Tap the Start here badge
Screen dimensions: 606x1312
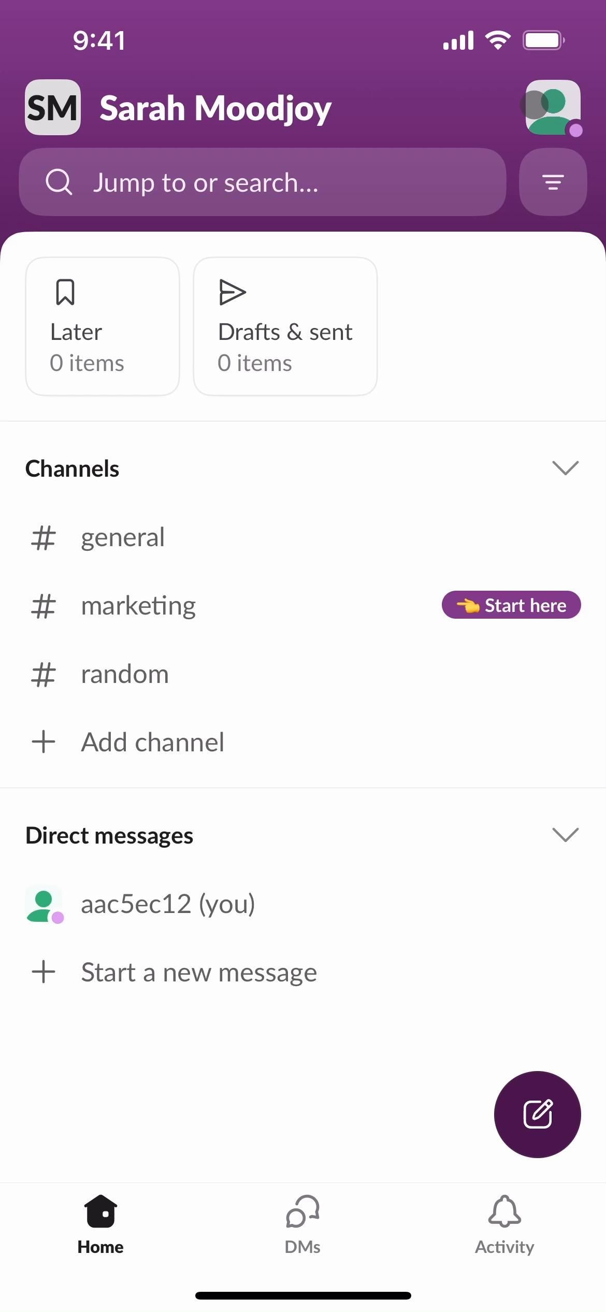[511, 605]
